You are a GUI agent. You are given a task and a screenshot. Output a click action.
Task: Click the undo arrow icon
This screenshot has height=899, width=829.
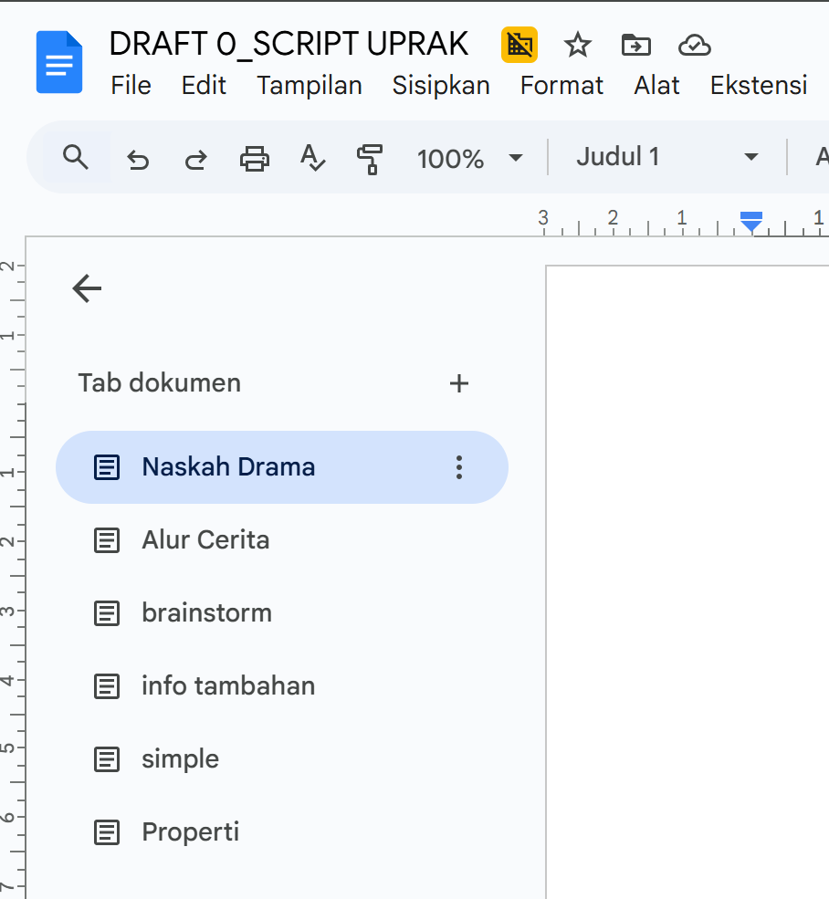(x=138, y=160)
